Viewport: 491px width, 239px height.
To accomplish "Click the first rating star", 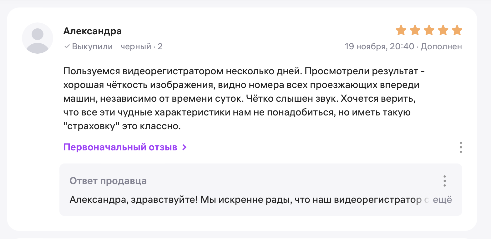I will coord(401,30).
